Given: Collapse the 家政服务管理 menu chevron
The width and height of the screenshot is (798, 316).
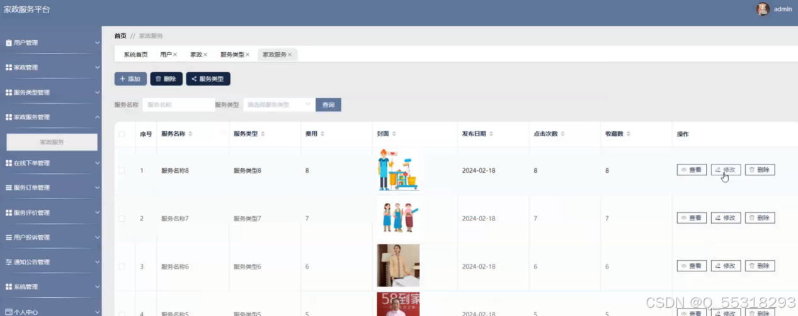Looking at the screenshot, I should coord(97,117).
